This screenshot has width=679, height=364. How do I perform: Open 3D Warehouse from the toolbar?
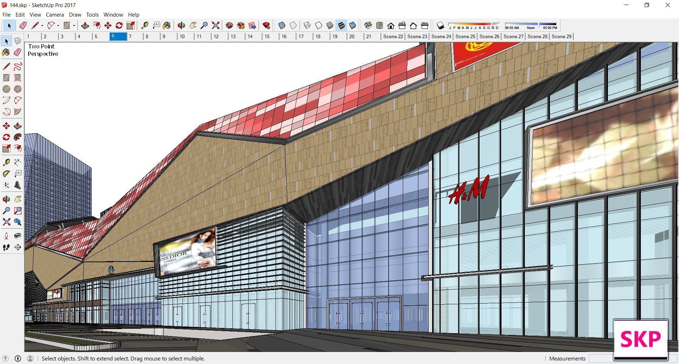(x=230, y=25)
